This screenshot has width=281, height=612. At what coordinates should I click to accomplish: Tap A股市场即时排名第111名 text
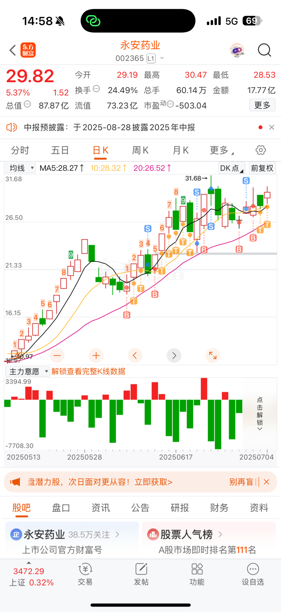point(207,550)
